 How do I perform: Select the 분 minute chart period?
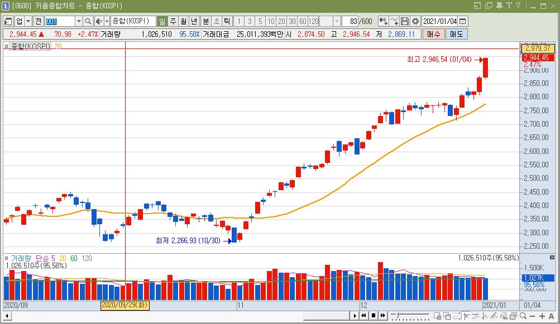pos(205,21)
